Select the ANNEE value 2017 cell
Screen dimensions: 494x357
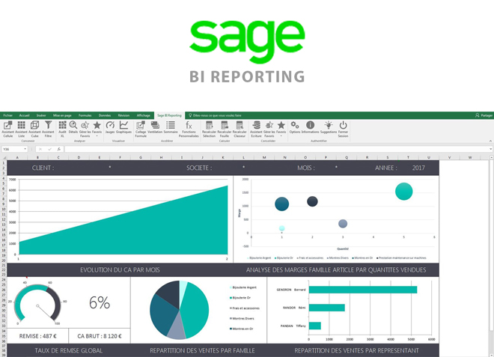tap(418, 168)
